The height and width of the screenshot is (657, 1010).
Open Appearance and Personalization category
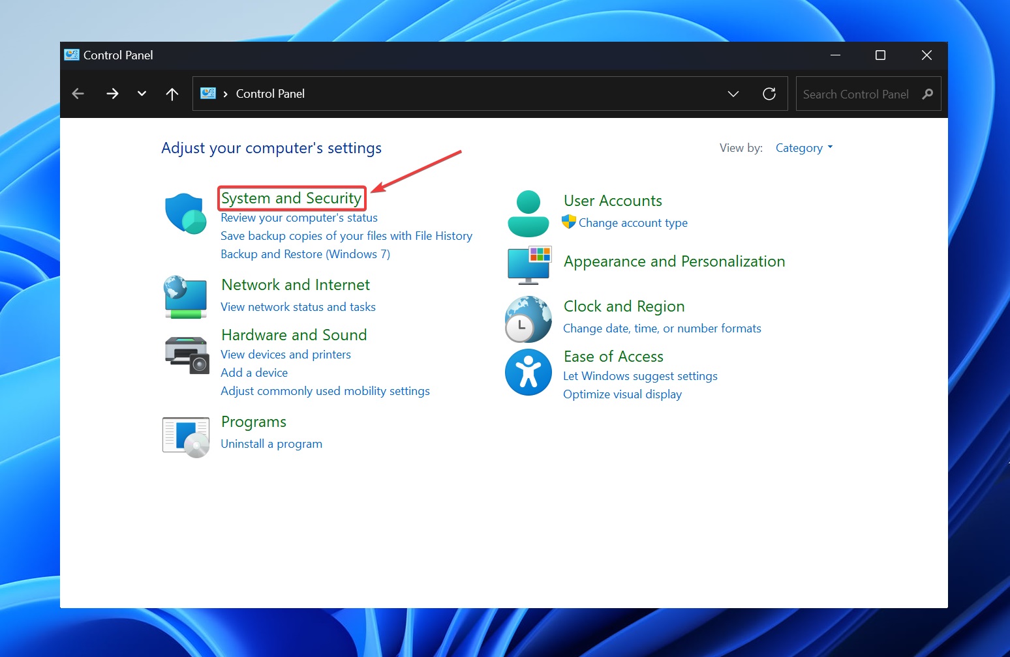click(x=675, y=261)
